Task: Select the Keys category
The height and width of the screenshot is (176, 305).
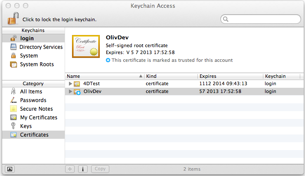Action: coord(26,126)
